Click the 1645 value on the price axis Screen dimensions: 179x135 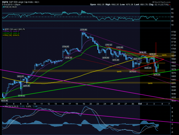coord(173,90)
